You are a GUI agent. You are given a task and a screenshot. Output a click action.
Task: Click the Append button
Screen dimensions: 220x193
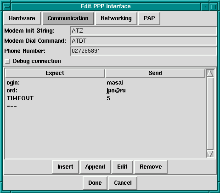click(95, 167)
